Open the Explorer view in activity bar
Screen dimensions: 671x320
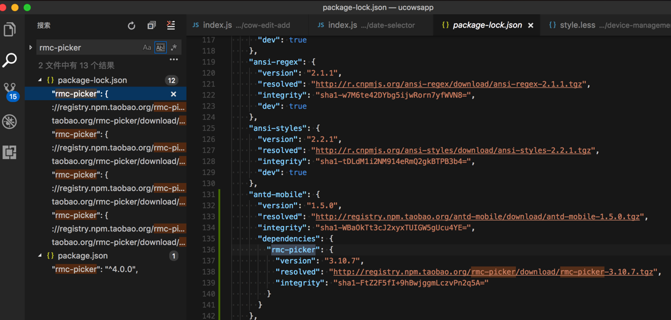10,29
